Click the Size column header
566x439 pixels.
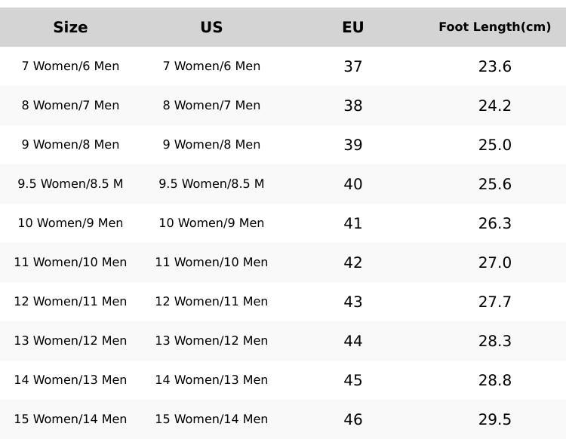click(x=70, y=27)
